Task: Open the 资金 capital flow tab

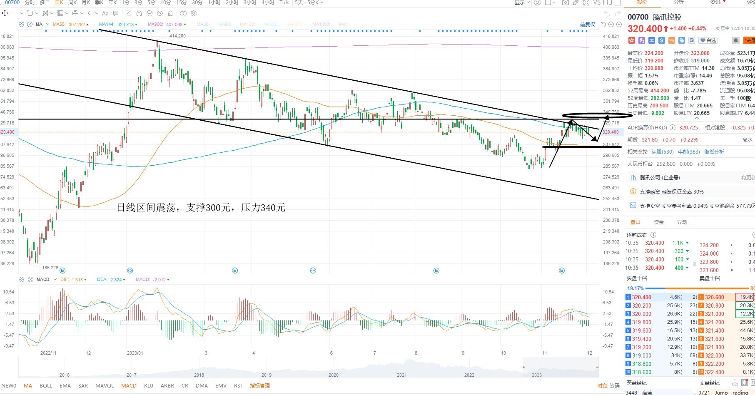Action: click(x=659, y=222)
